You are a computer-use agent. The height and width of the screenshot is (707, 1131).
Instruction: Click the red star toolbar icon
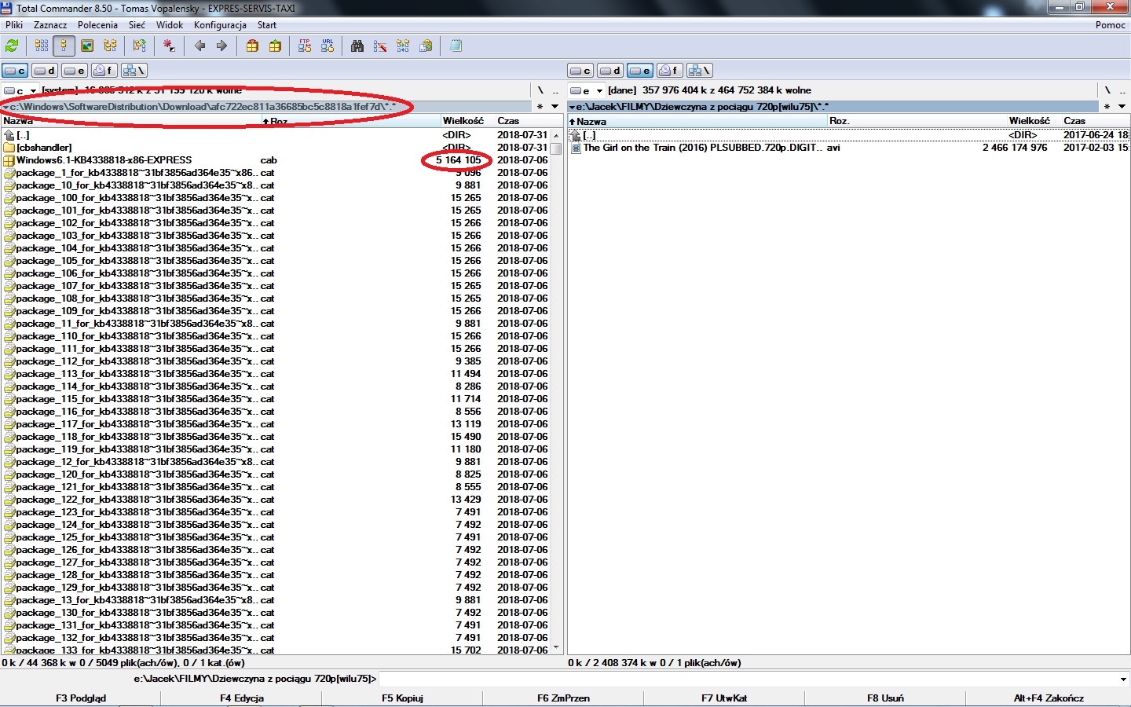(169, 46)
